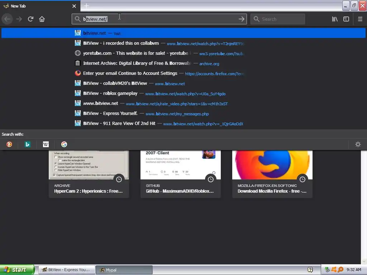The width and height of the screenshot is (367, 275).
Task: Search with Google engine icon
Action: coord(64,144)
